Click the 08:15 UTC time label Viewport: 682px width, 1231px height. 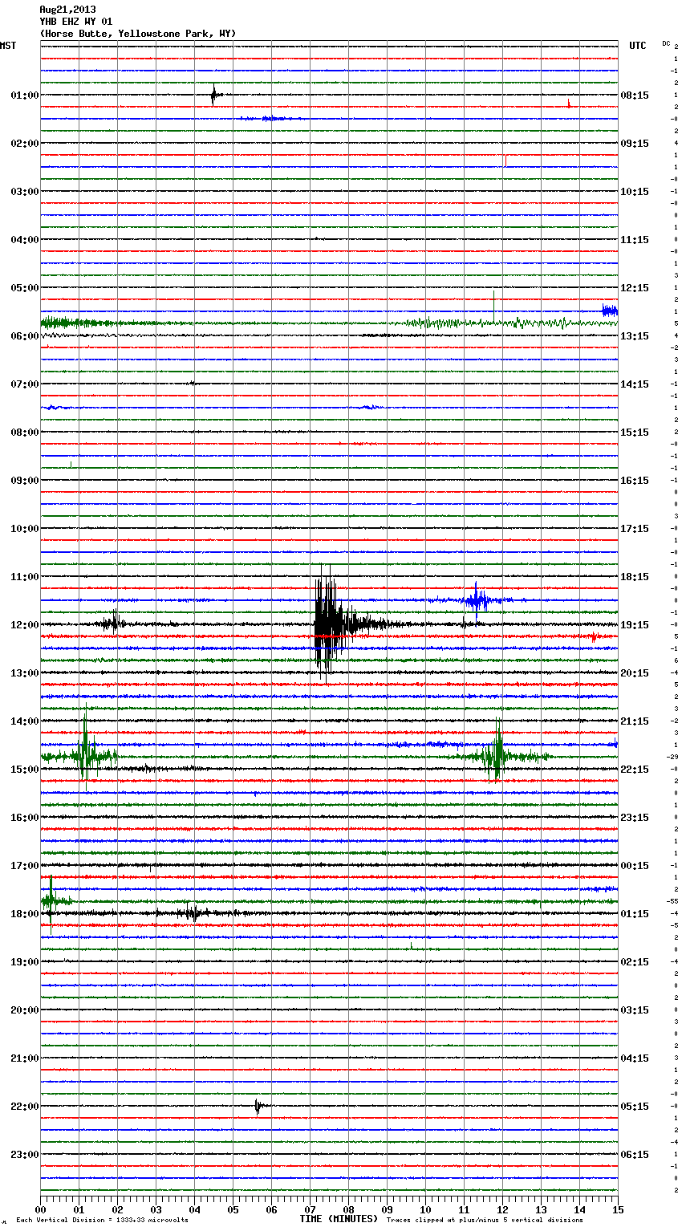[x=635, y=95]
